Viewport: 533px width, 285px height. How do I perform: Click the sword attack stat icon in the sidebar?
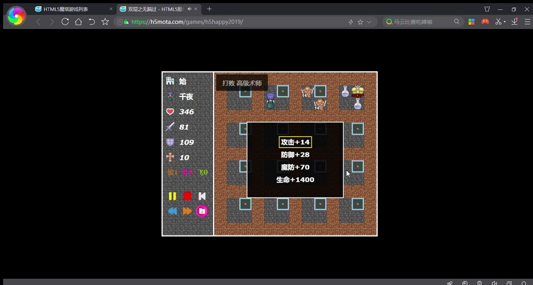170,127
